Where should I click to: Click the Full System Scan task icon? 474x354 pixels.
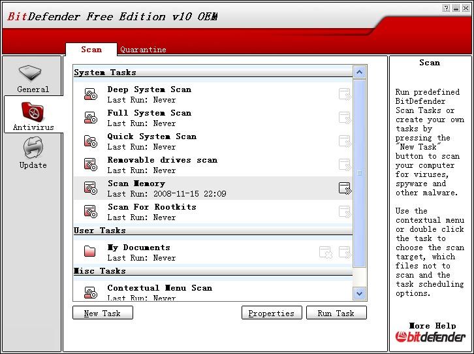(90, 118)
